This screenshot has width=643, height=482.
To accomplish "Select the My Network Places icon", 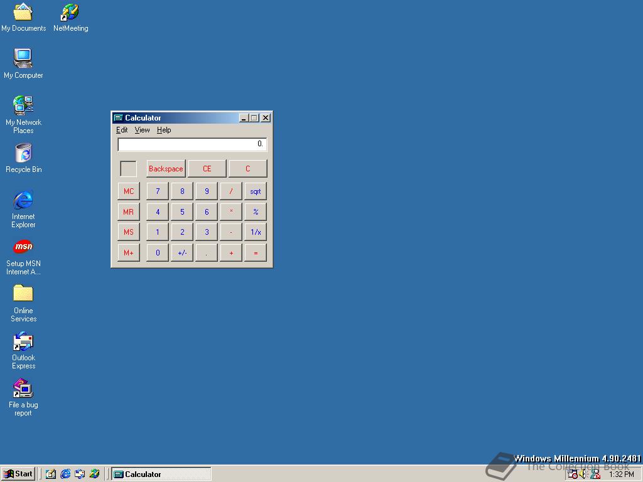I will [23, 115].
